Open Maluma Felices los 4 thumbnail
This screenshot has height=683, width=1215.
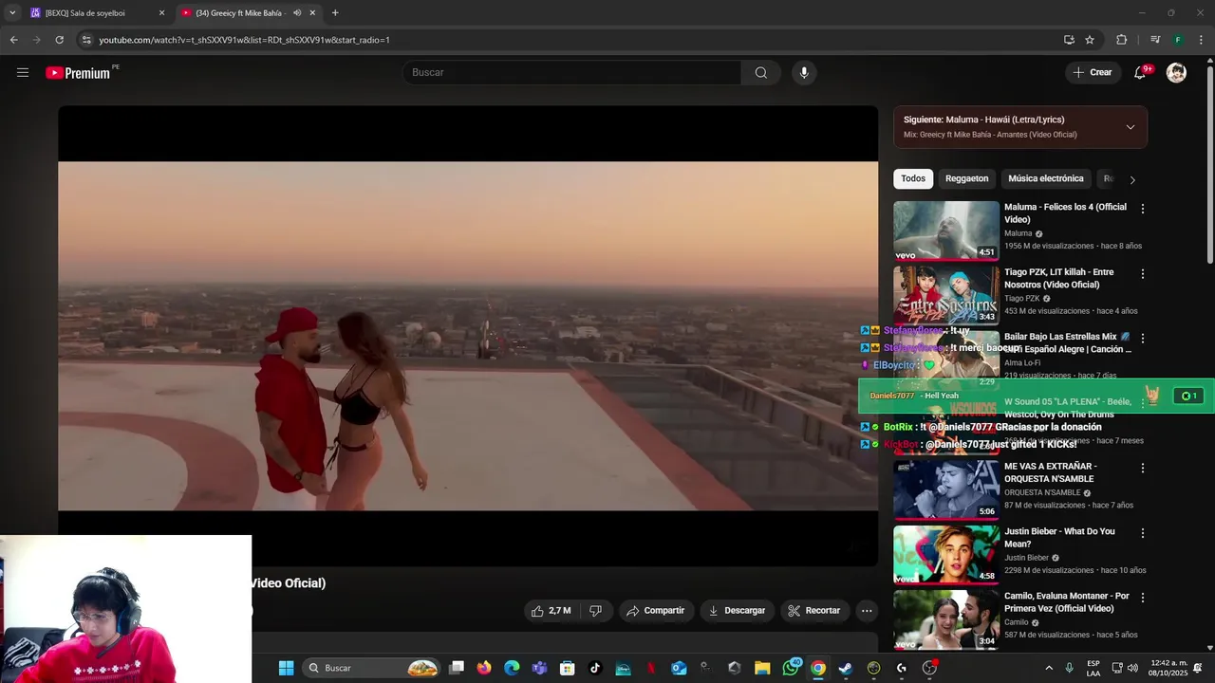click(946, 231)
